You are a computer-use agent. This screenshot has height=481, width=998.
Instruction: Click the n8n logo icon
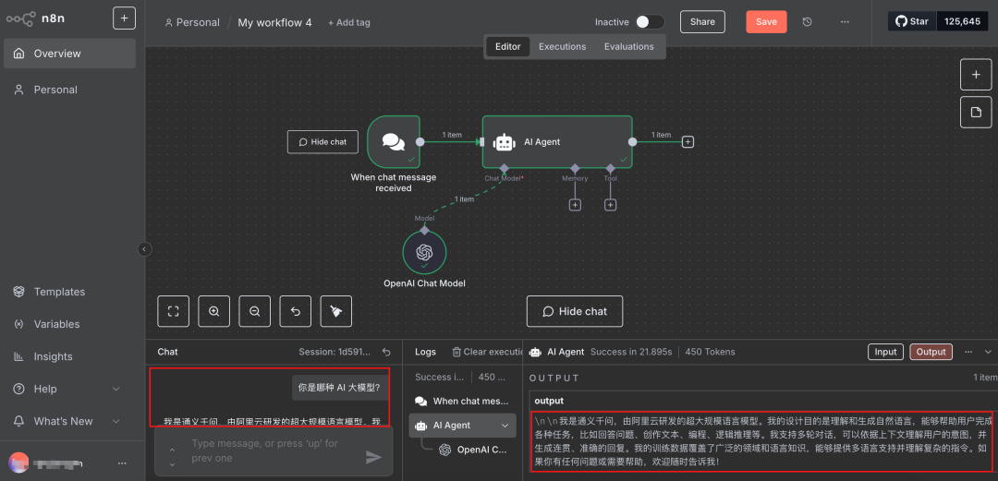[20, 18]
